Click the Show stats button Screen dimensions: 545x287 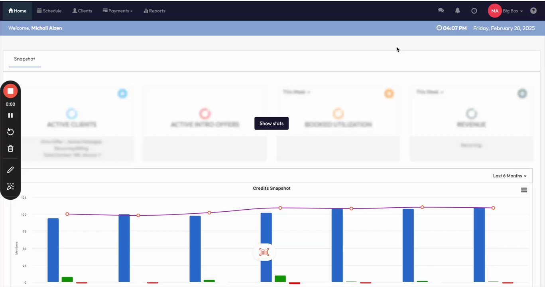coord(272,124)
